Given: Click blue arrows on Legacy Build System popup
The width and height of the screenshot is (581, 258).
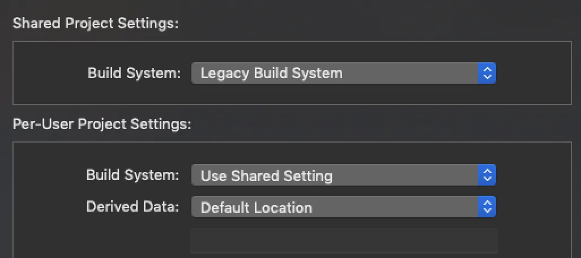Looking at the screenshot, I should 486,73.
